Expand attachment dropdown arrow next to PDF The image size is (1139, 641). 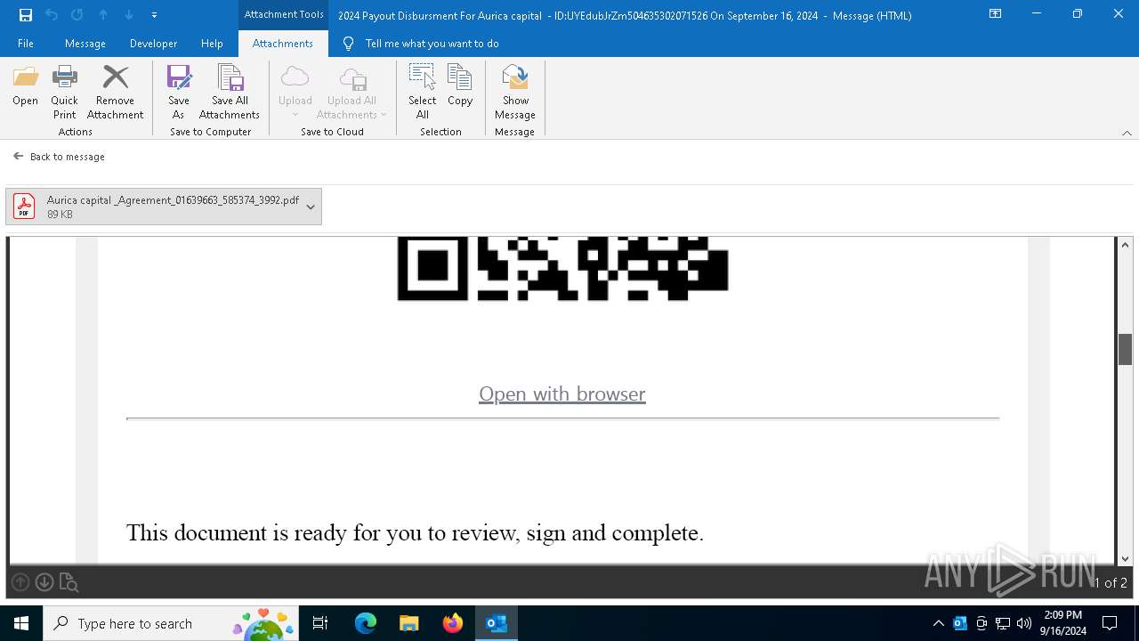coord(311,207)
